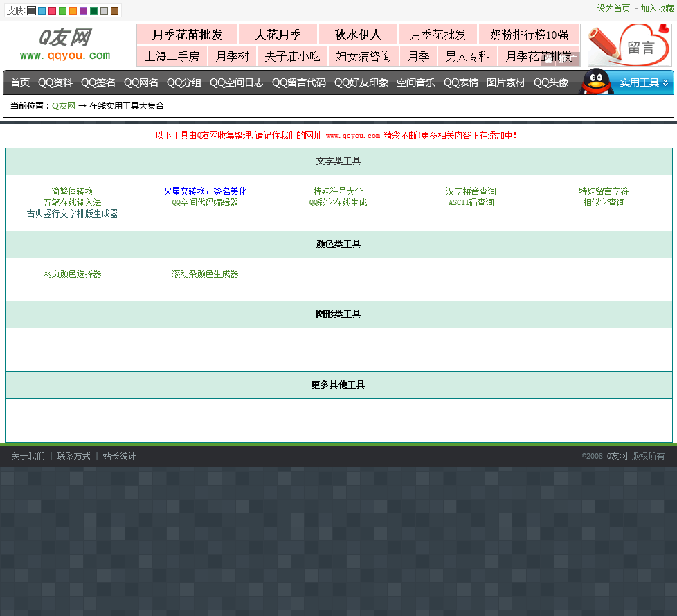Open QQ彩字在线生成 tool

338,203
